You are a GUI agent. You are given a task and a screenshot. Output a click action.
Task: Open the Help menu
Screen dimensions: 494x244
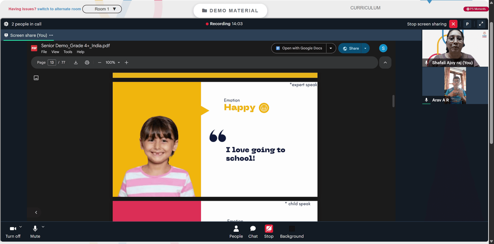click(81, 52)
